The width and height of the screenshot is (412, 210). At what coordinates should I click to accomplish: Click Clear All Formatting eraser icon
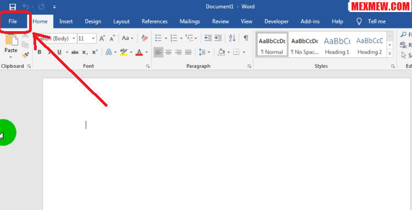(144, 38)
